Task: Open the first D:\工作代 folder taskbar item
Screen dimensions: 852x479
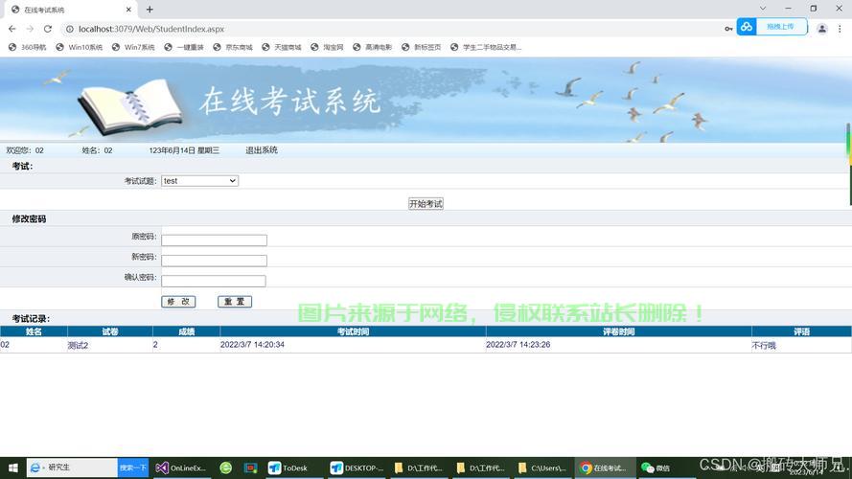Action: pyautogui.click(x=419, y=468)
